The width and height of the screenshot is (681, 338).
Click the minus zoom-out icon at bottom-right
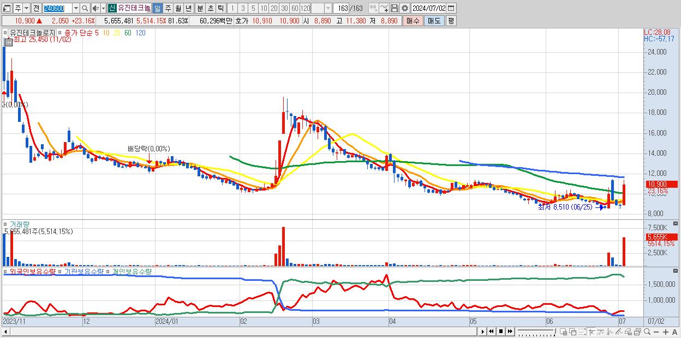656,332
